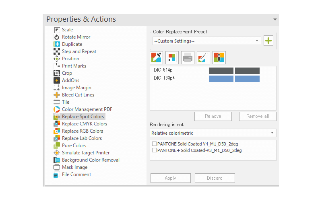Open the Properties & Actions panel menu arrow
The width and height of the screenshot is (322, 201).
click(275, 19)
